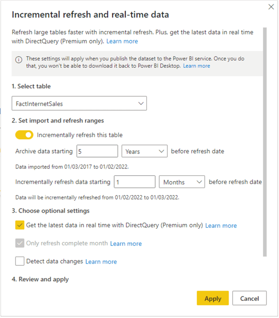Enable Detect data changes checkbox
The height and width of the screenshot is (318, 279).
coord(19,261)
